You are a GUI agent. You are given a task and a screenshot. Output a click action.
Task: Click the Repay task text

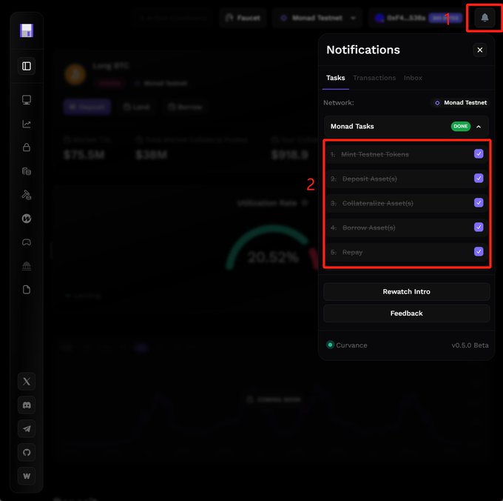(352, 252)
